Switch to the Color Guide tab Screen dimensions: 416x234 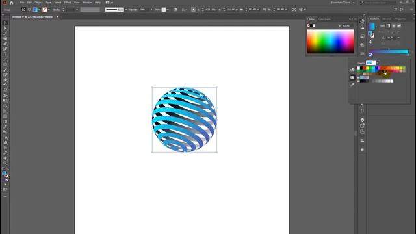click(324, 19)
